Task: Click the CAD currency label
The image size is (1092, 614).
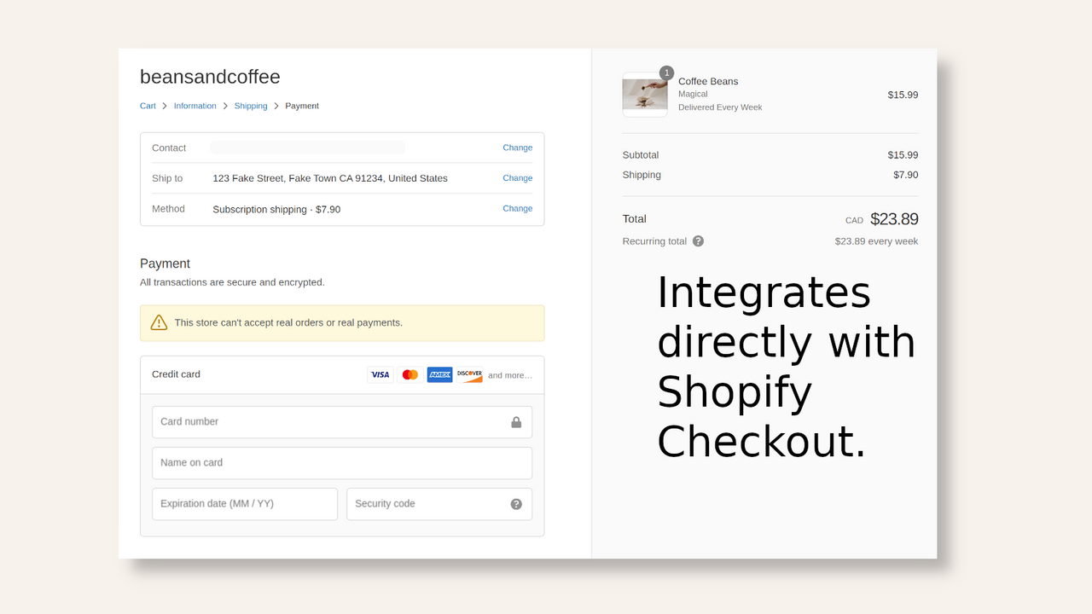Action: [x=854, y=221]
